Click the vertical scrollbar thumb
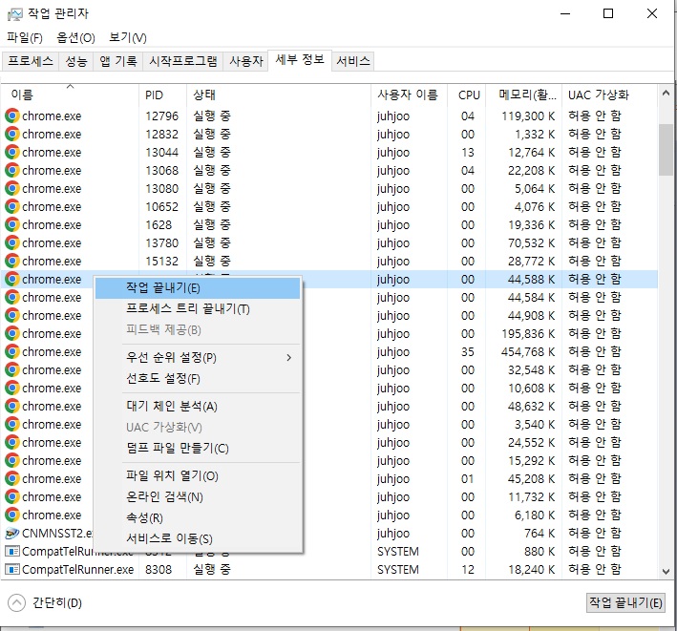The height and width of the screenshot is (631, 677). coord(666,149)
